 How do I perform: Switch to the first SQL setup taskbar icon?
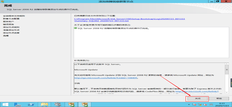[x=71, y=105]
